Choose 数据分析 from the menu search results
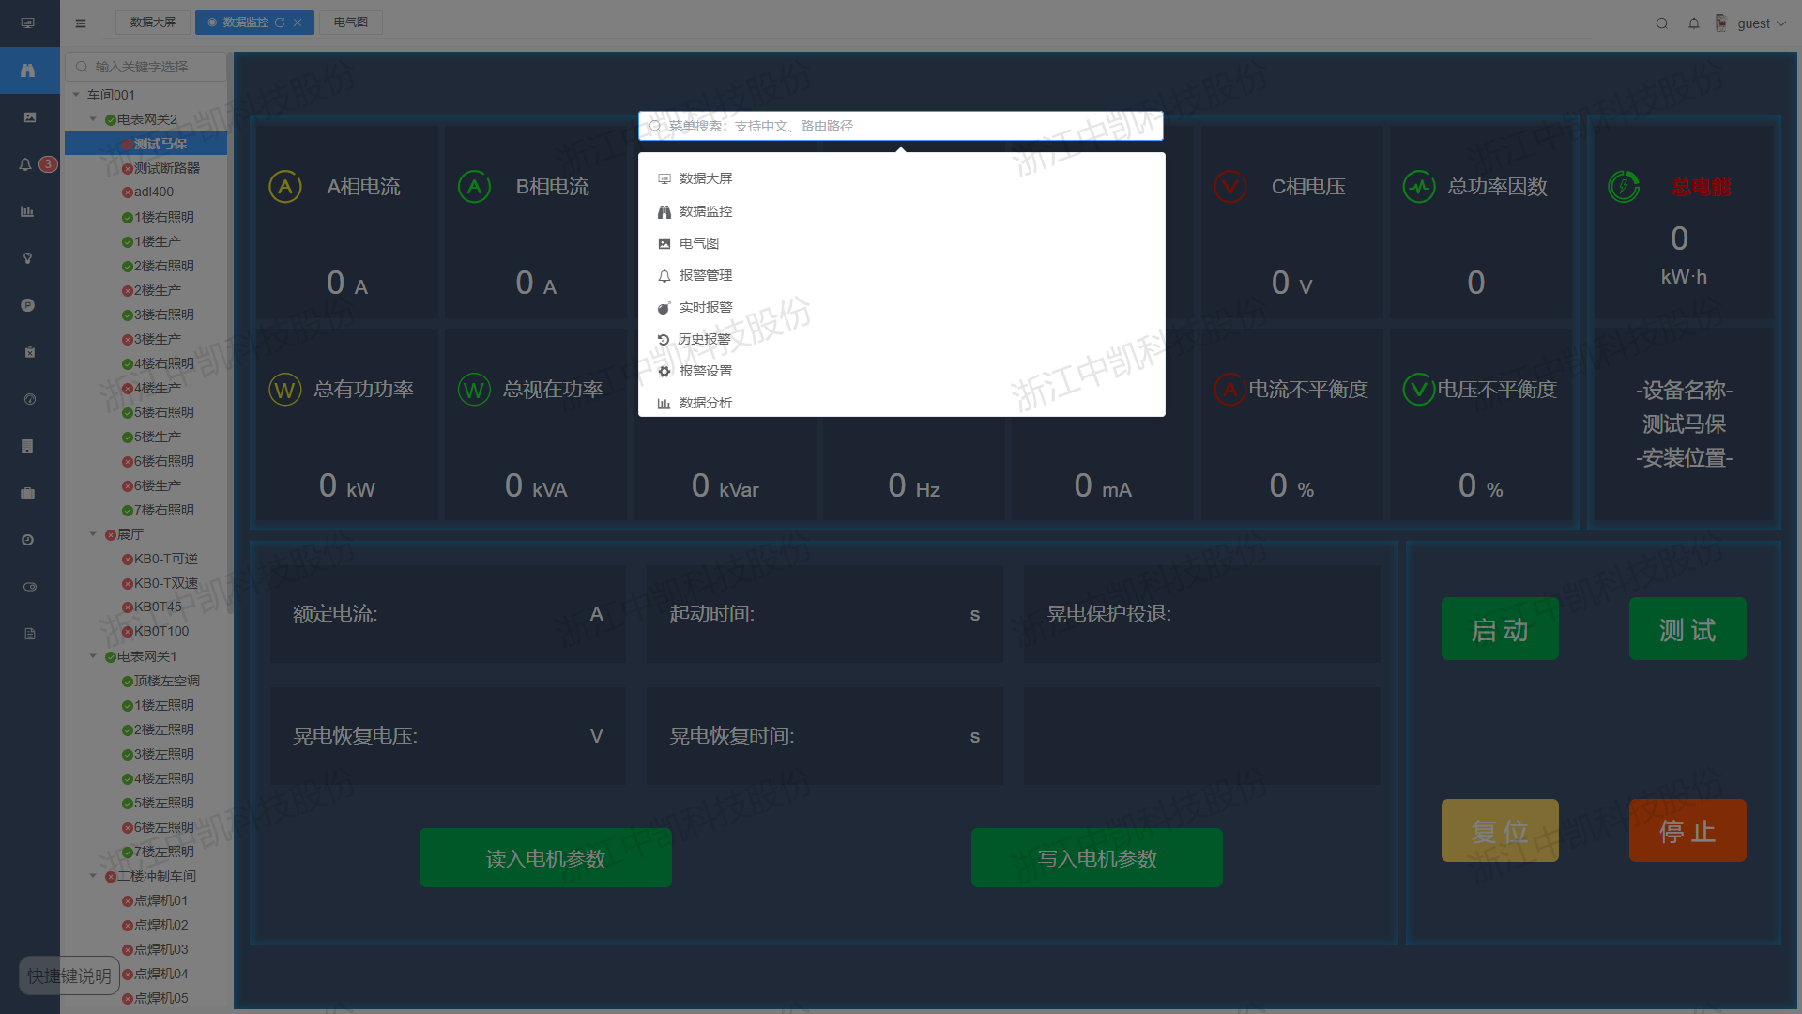Screen dimensions: 1802x1014 705,403
